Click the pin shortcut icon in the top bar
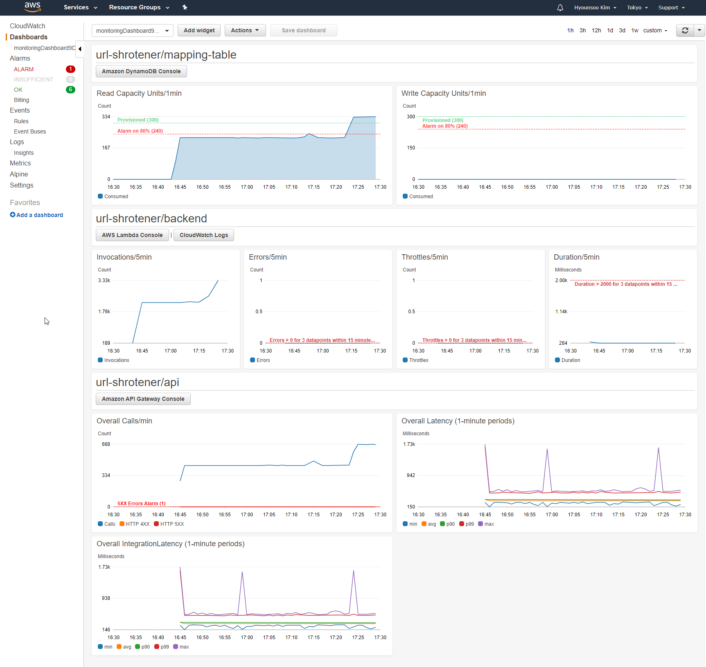Screen dimensions: 706x667 pyautogui.click(x=185, y=7)
